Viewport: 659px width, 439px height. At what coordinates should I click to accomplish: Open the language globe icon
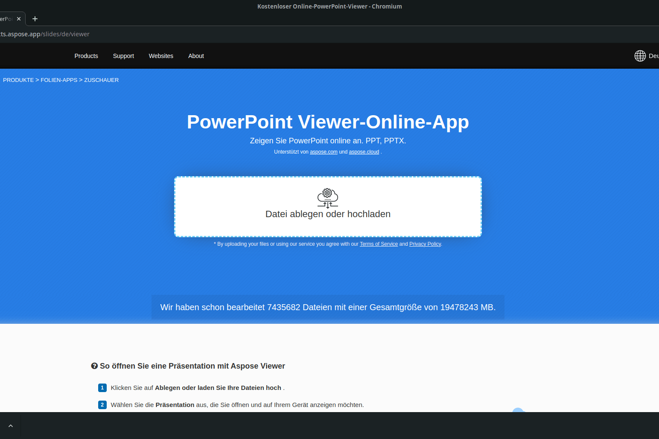point(640,56)
